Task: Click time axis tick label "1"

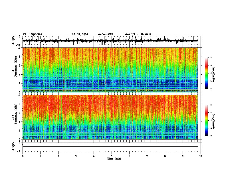Action: point(40,156)
